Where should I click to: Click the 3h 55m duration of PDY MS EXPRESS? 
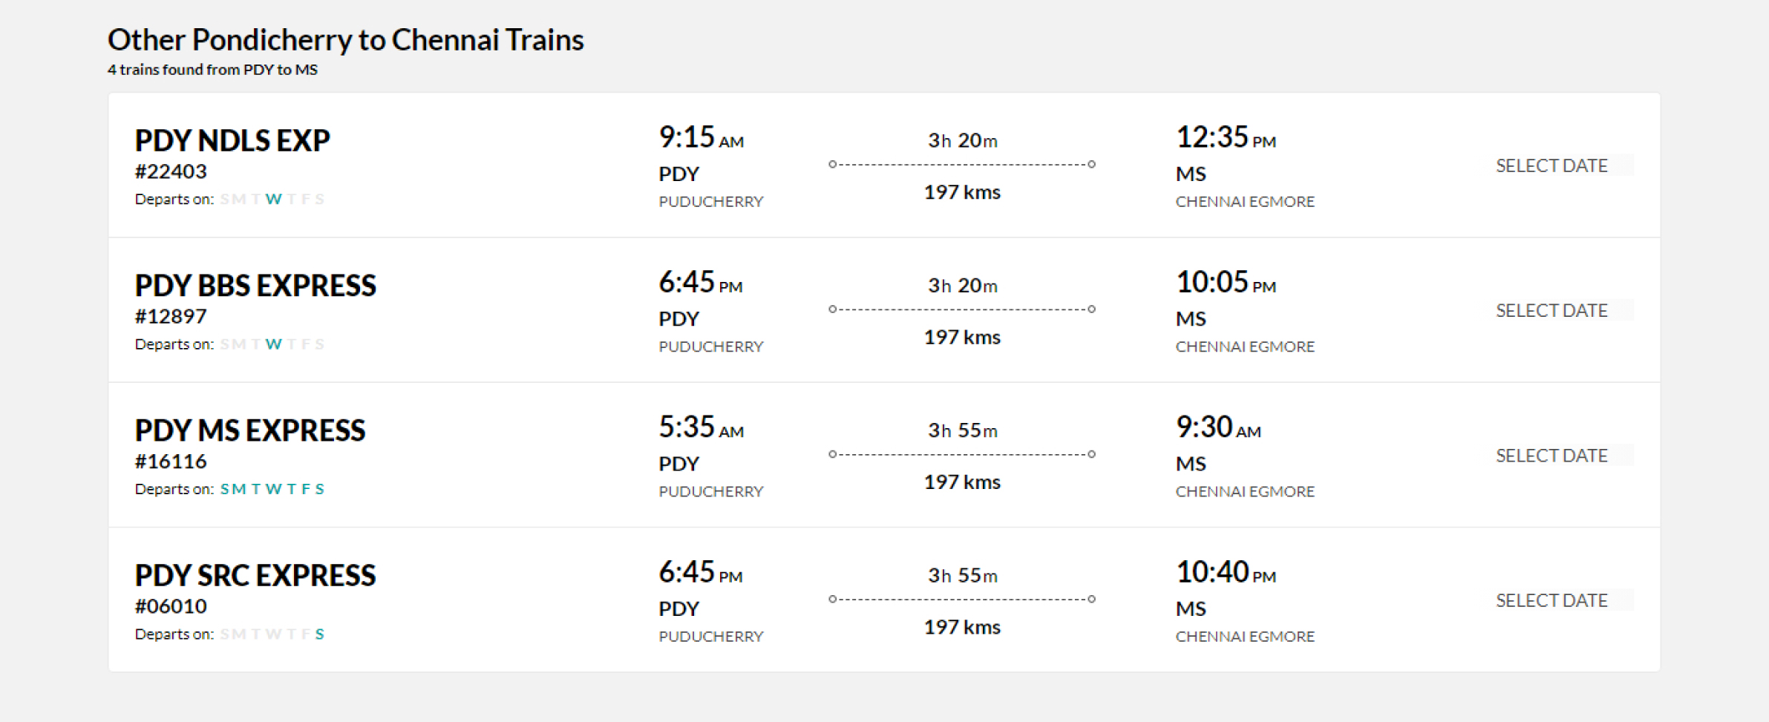(962, 430)
